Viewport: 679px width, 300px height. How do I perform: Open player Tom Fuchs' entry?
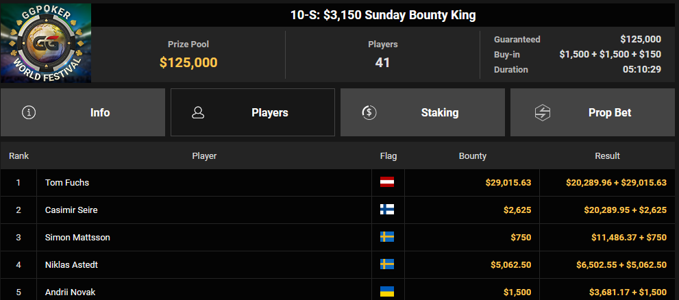tap(67, 183)
